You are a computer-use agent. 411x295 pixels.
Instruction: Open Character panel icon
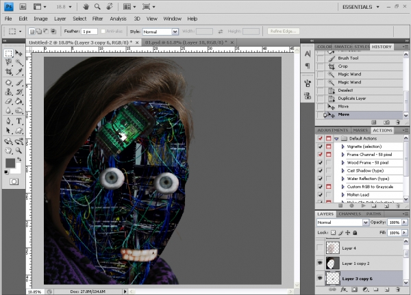tap(308, 54)
